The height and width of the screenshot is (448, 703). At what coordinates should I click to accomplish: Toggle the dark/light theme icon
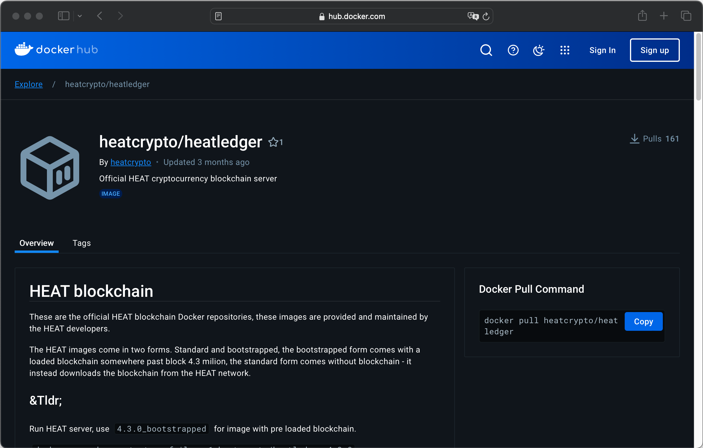click(x=538, y=50)
